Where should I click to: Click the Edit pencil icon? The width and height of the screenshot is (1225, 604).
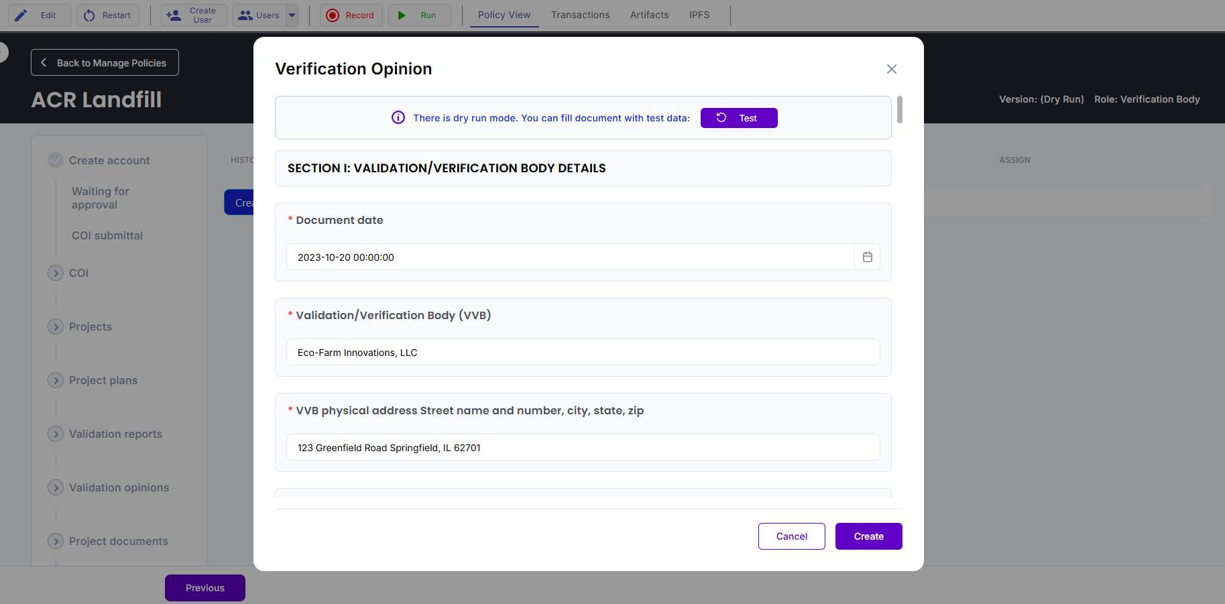point(21,15)
